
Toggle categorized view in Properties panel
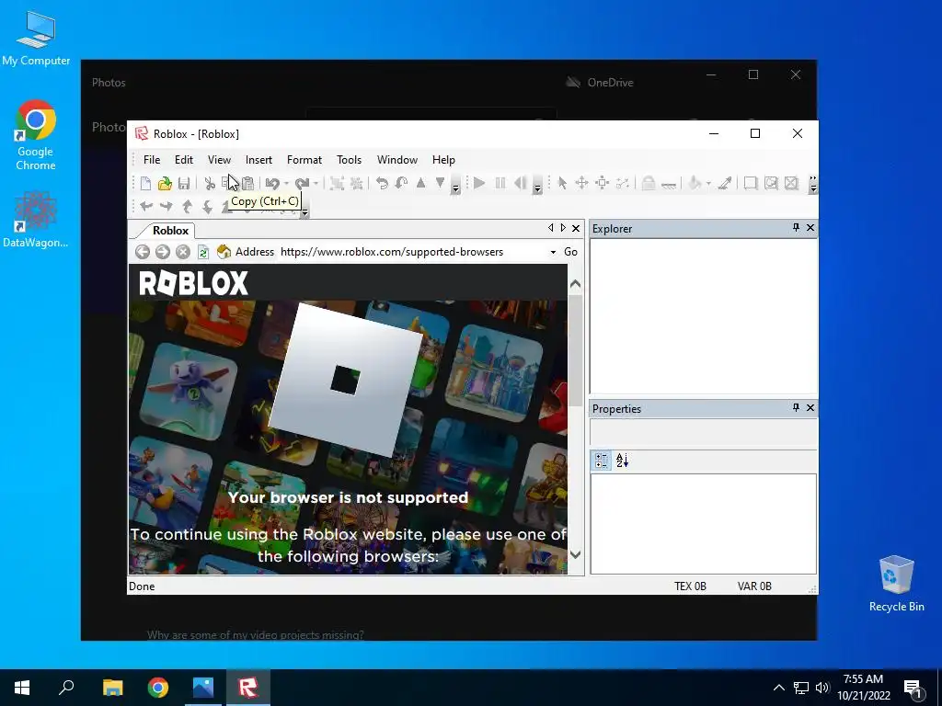(602, 461)
